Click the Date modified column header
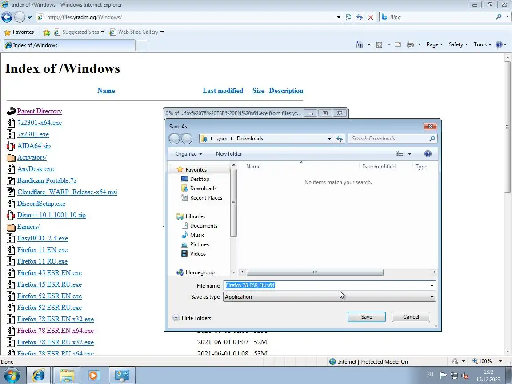Image resolution: width=512 pixels, height=384 pixels. pos(379,167)
